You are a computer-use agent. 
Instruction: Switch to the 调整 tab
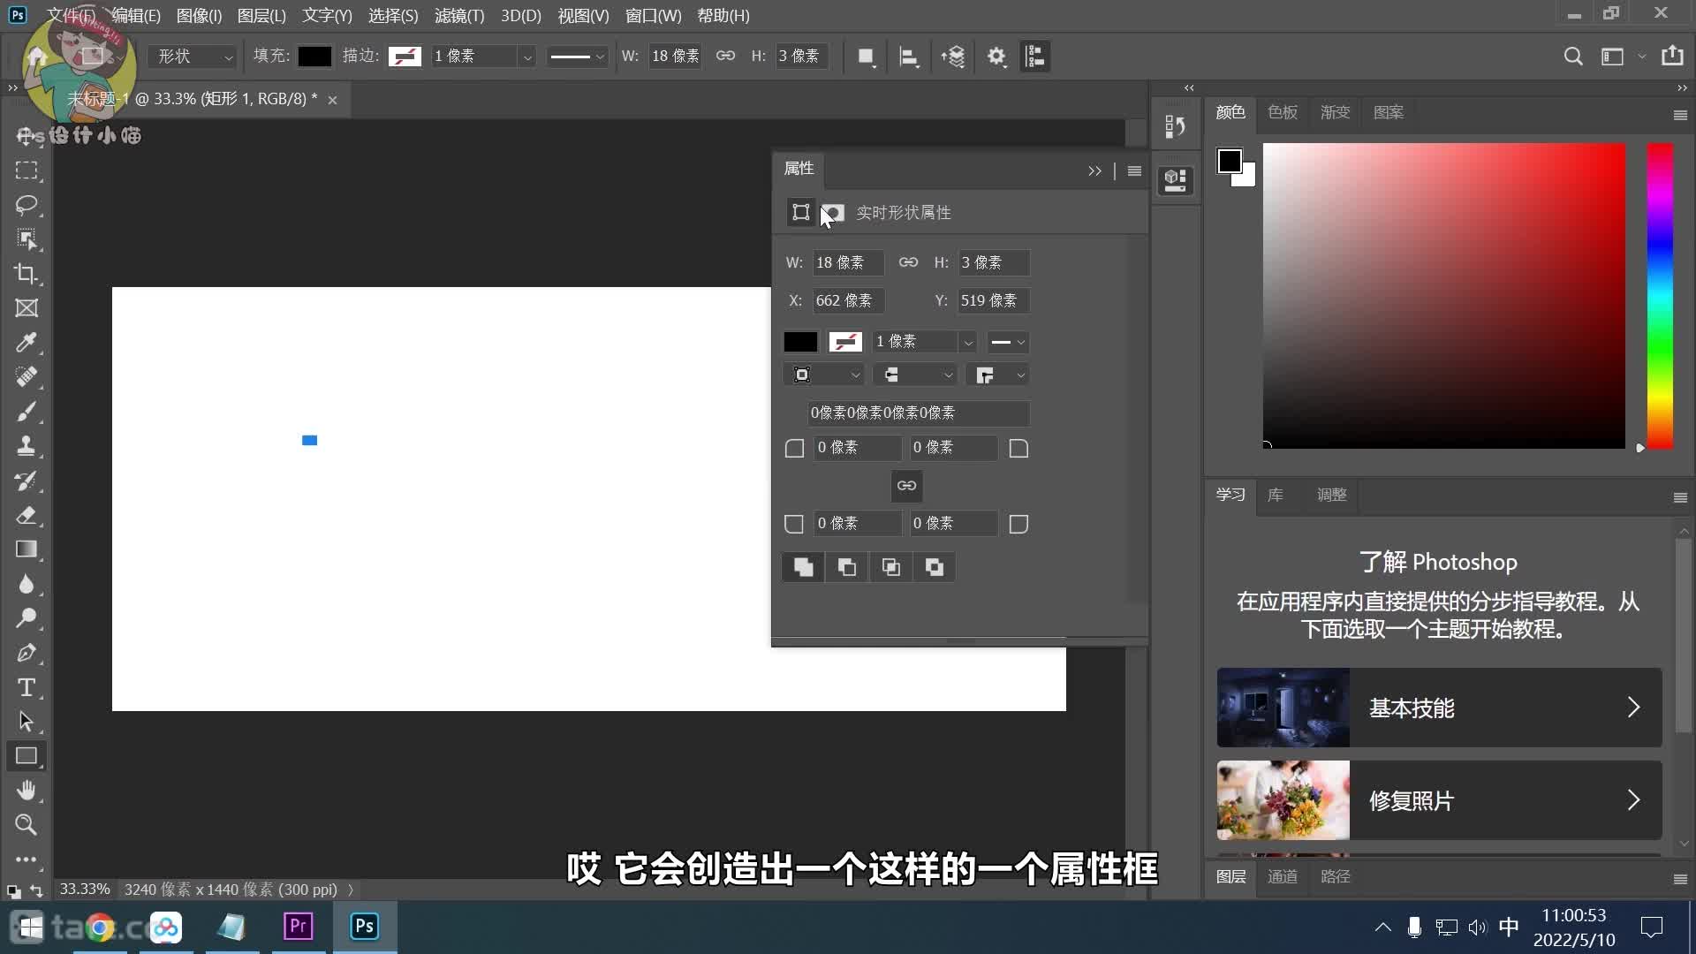tap(1331, 495)
